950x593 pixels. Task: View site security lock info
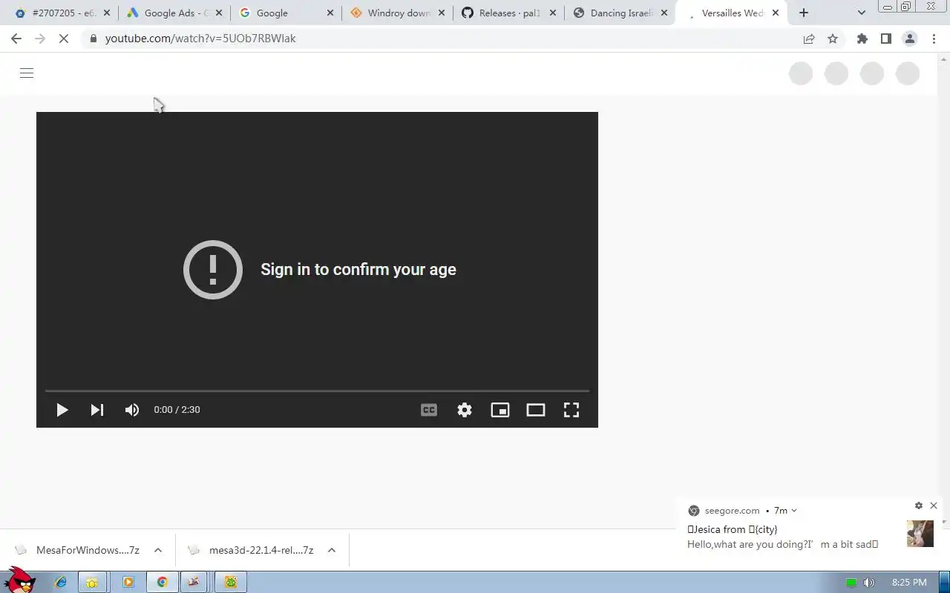93,39
